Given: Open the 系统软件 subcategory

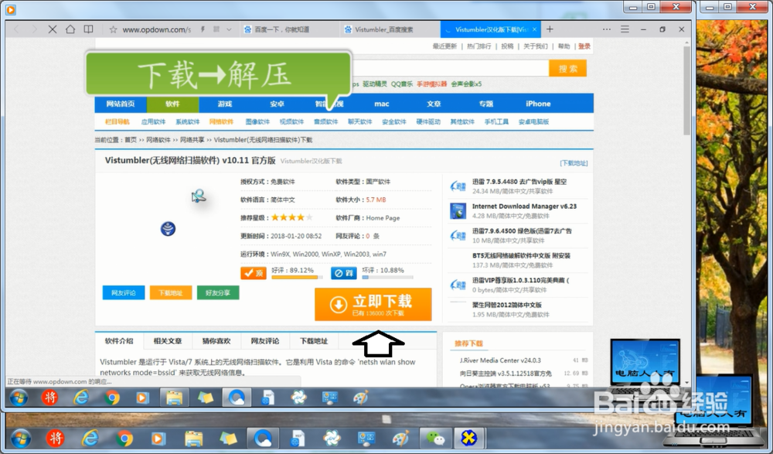Looking at the screenshot, I should pos(188,122).
